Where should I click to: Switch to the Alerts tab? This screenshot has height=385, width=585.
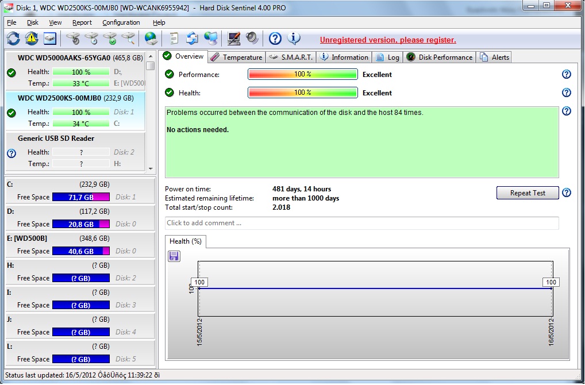pyautogui.click(x=494, y=57)
